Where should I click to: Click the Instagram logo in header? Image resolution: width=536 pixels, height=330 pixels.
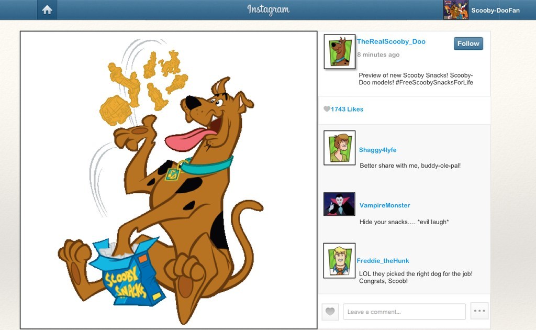coord(269,9)
